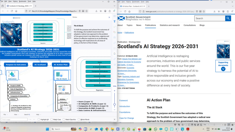This screenshot has height=132, width=235.
Task: Open downloads in right Firefox window
Action: click(214, 11)
